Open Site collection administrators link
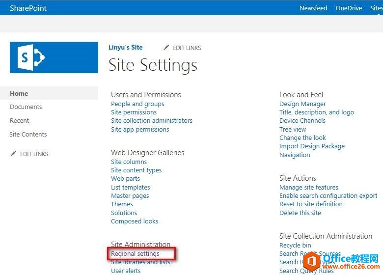Image resolution: width=383 pixels, height=275 pixels. (152, 120)
